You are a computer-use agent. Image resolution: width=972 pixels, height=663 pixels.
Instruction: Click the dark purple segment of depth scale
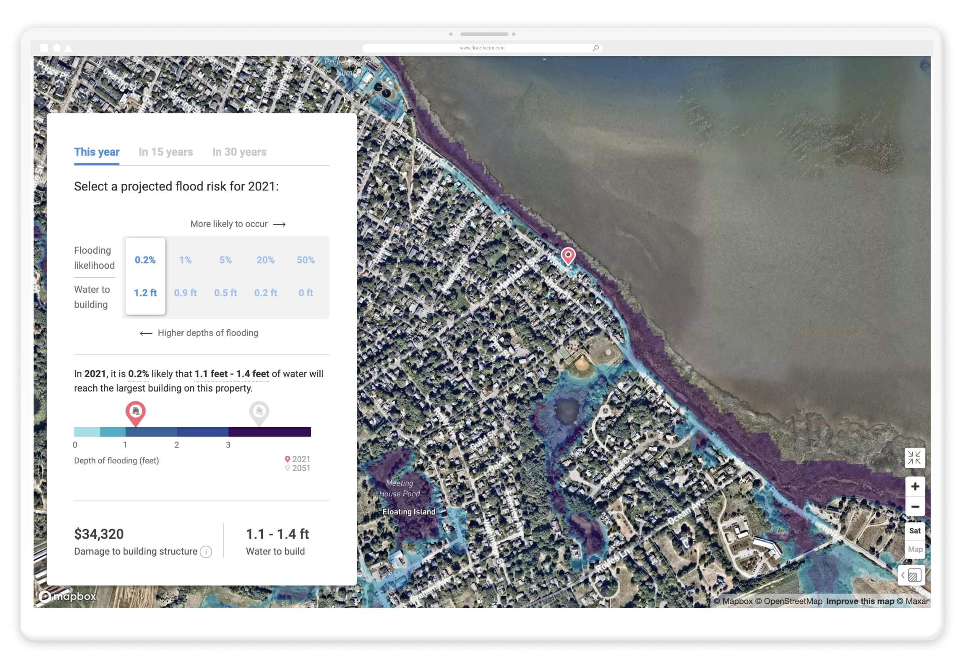click(269, 431)
